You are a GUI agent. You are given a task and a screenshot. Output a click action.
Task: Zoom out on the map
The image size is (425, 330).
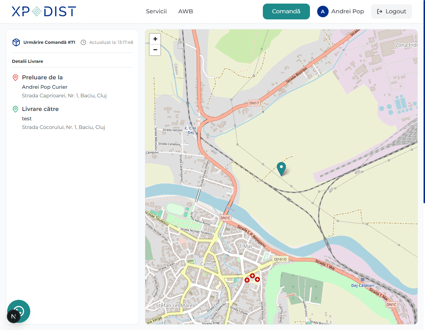coord(155,50)
